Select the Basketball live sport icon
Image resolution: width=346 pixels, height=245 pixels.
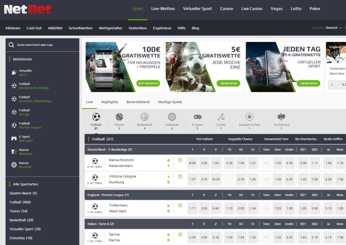145,117
